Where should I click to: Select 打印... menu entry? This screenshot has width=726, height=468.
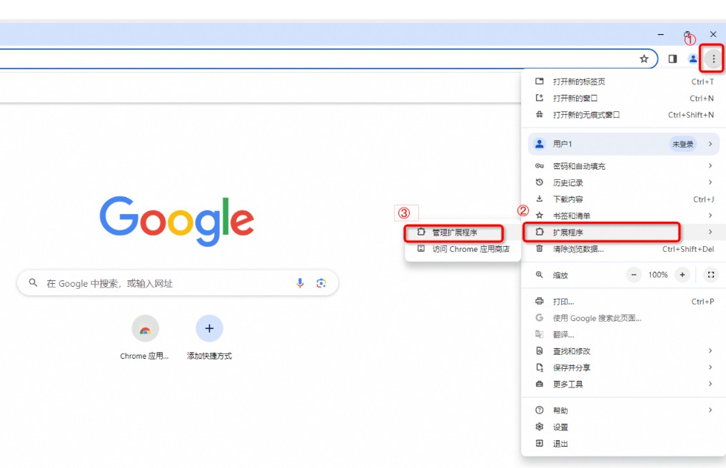point(624,301)
